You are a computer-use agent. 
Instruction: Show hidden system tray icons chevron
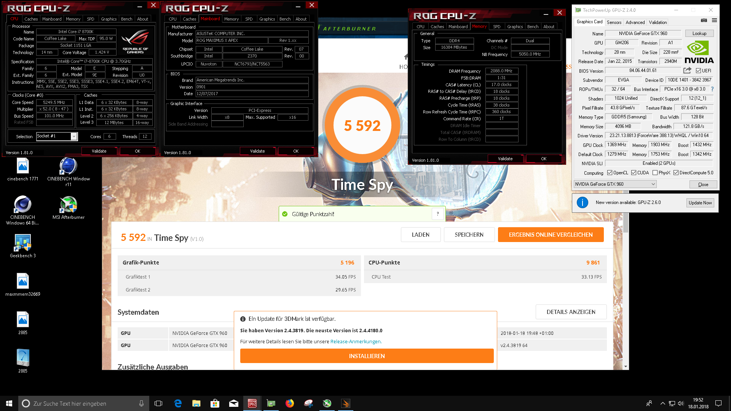(x=662, y=403)
